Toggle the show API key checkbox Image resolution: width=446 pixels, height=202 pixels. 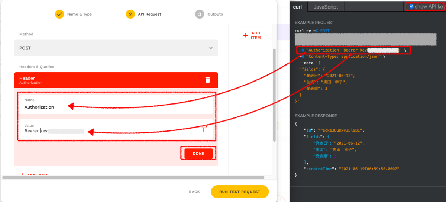click(411, 6)
